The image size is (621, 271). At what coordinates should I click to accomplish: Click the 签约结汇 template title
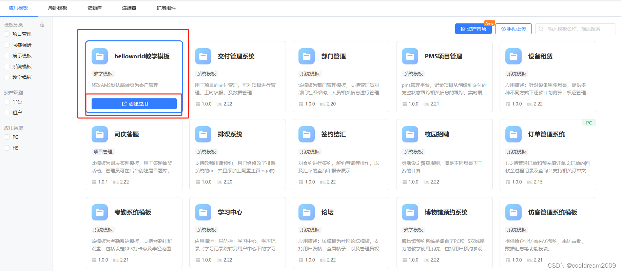coord(333,134)
